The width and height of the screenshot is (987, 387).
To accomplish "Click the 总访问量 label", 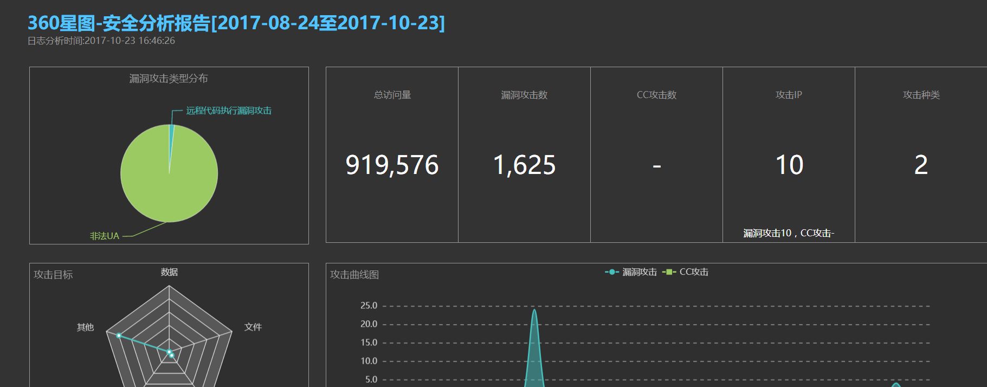I will [392, 95].
